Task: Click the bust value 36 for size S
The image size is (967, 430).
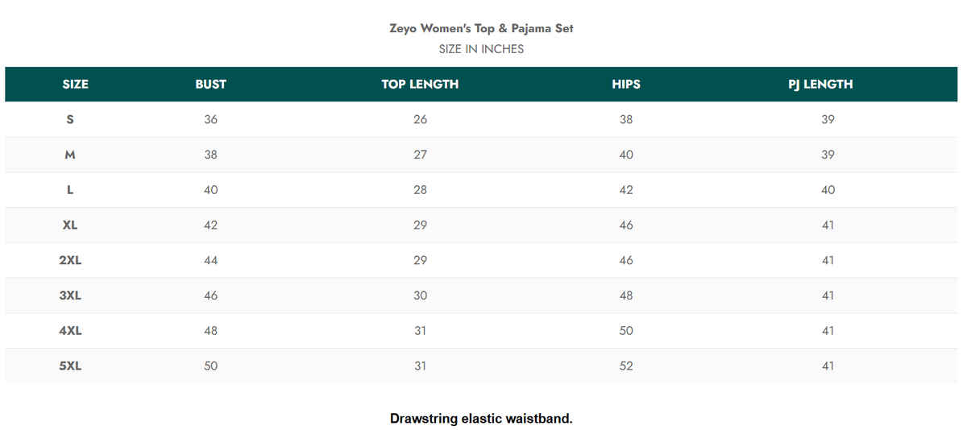Action: point(210,119)
